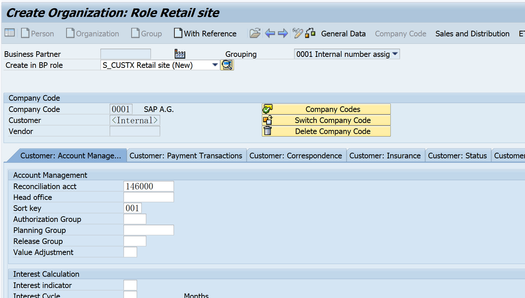
Task: Click the locator toggle icon in the toolbar
Action: pos(10,33)
